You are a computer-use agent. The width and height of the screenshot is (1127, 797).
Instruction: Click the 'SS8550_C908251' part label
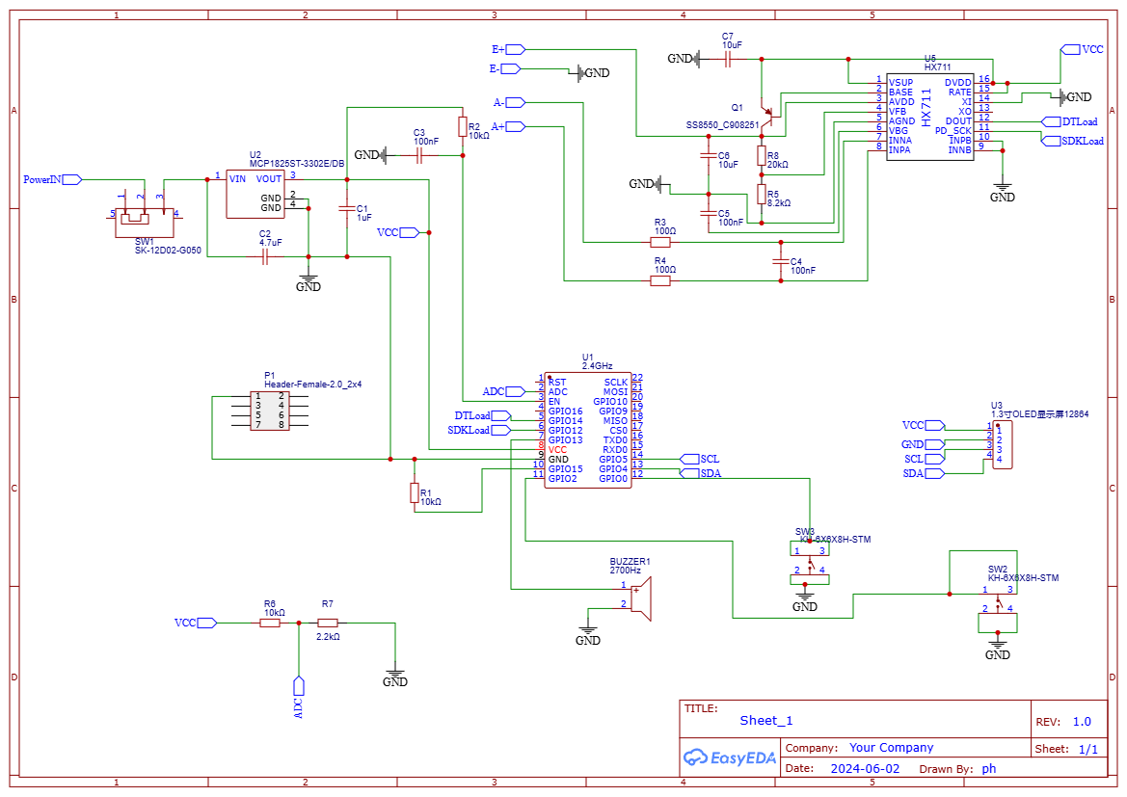coord(722,125)
